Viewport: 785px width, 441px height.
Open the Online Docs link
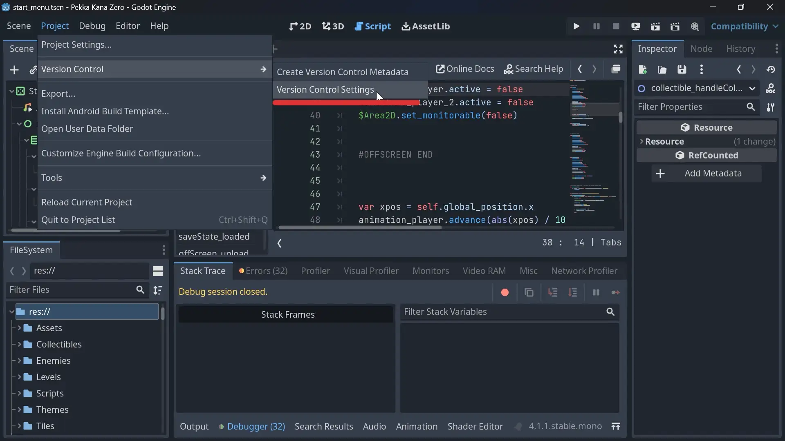pyautogui.click(x=465, y=69)
